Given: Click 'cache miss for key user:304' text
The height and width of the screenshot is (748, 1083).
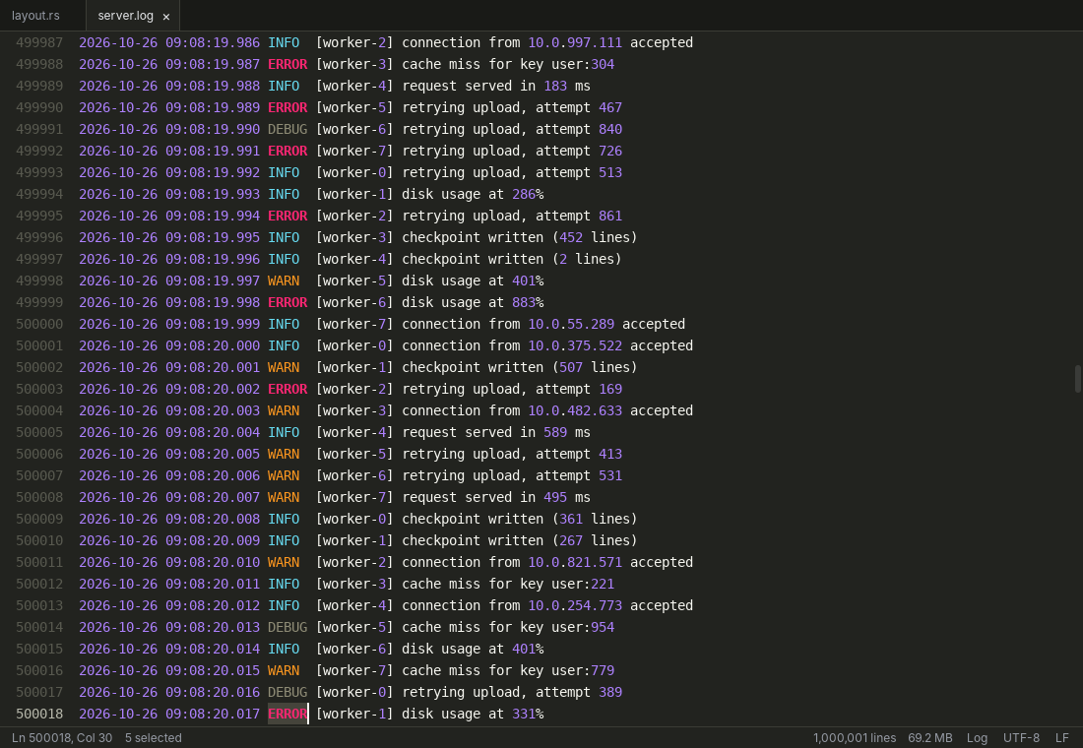Looking at the screenshot, I should point(508,64).
